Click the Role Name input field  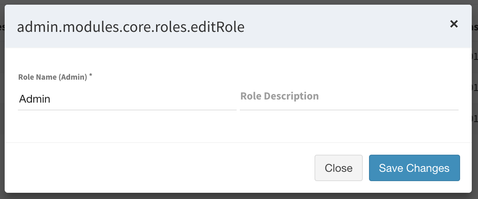[127, 99]
